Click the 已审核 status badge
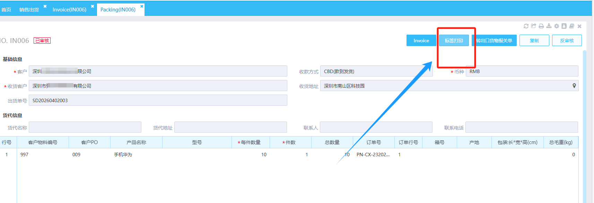The image size is (594, 203). (x=42, y=41)
